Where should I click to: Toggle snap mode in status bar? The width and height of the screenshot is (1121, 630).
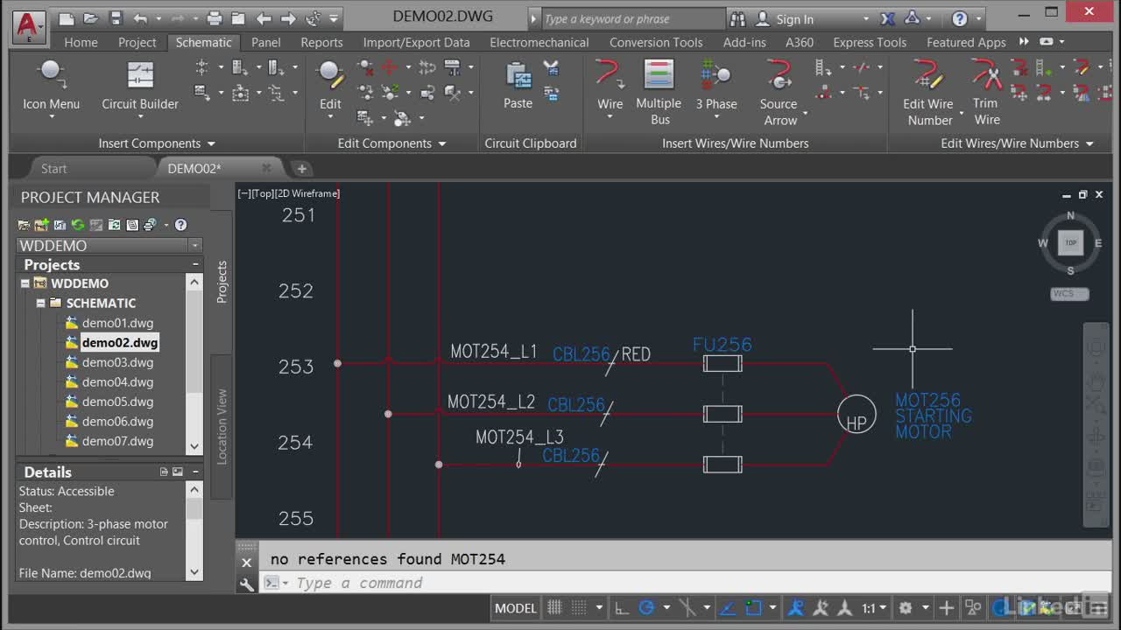click(x=578, y=607)
